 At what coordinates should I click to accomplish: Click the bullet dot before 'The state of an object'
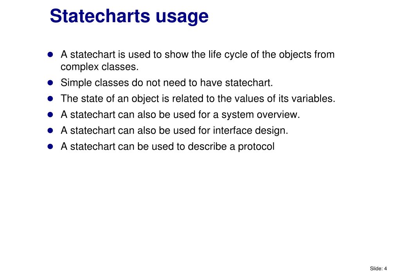pyautogui.click(x=50, y=99)
